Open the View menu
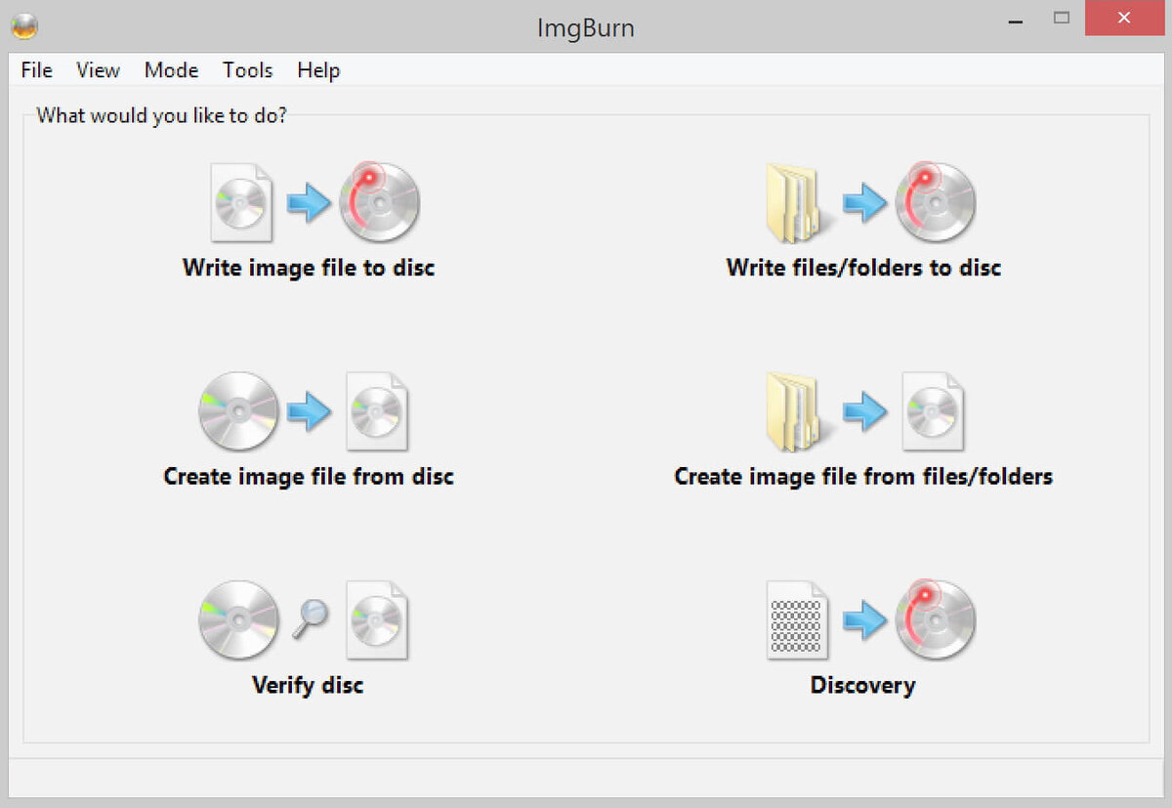This screenshot has width=1172, height=808. [98, 70]
